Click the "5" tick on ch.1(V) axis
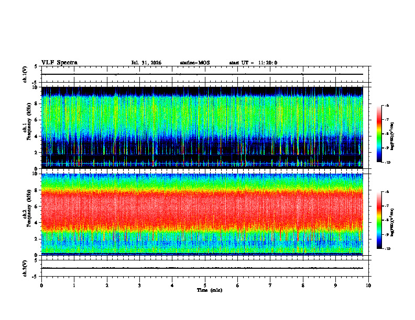This screenshot has width=415, height=320. 36,66
